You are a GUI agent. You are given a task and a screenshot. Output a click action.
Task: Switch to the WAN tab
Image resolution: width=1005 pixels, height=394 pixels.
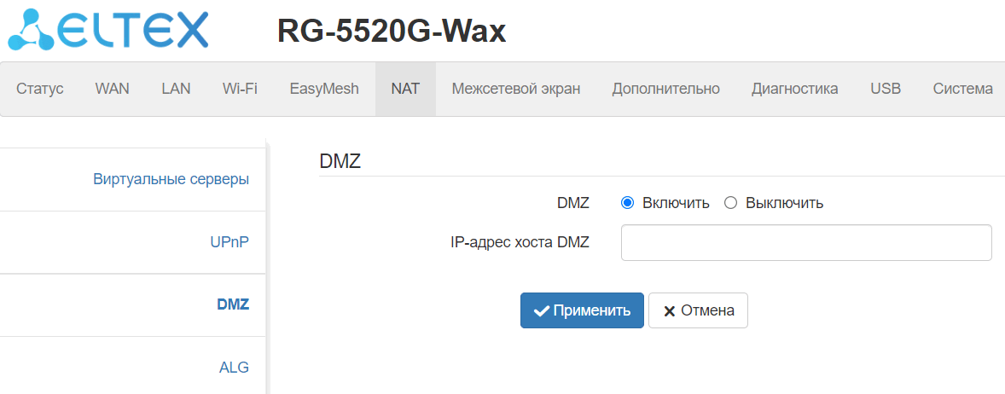pyautogui.click(x=113, y=89)
